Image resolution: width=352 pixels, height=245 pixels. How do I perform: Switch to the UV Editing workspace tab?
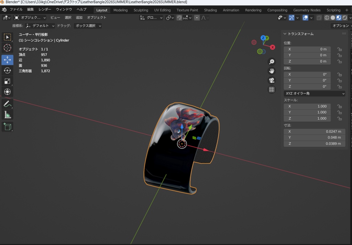pos(162,10)
